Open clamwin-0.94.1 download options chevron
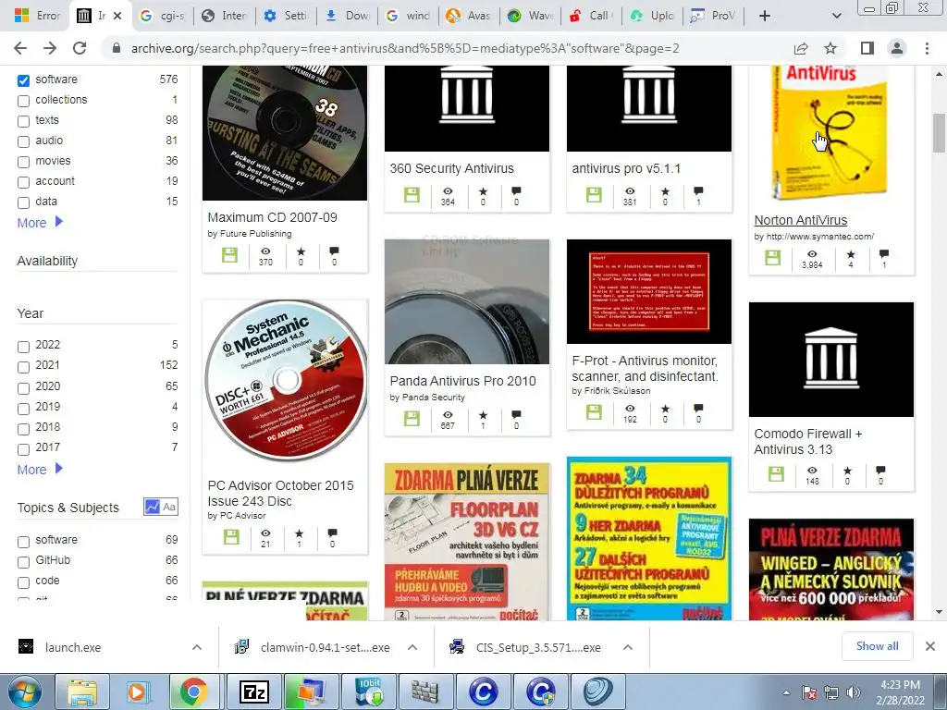This screenshot has width=947, height=710. (x=412, y=647)
